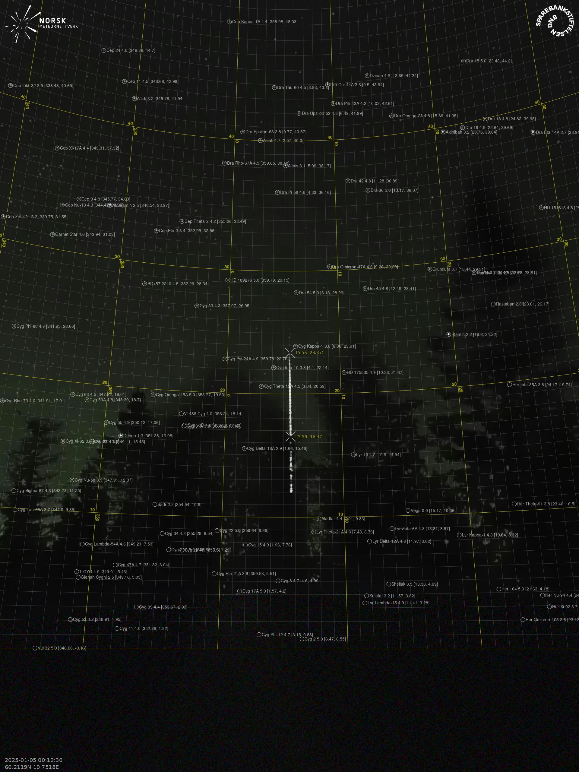
Task: Click the Aldhibah 3.2 star marker
Action: coord(443,132)
